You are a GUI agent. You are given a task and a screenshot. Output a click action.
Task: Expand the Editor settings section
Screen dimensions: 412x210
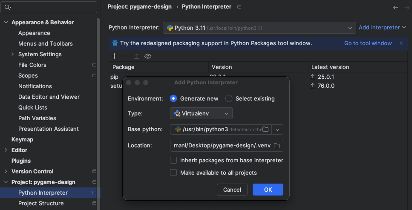click(6, 150)
